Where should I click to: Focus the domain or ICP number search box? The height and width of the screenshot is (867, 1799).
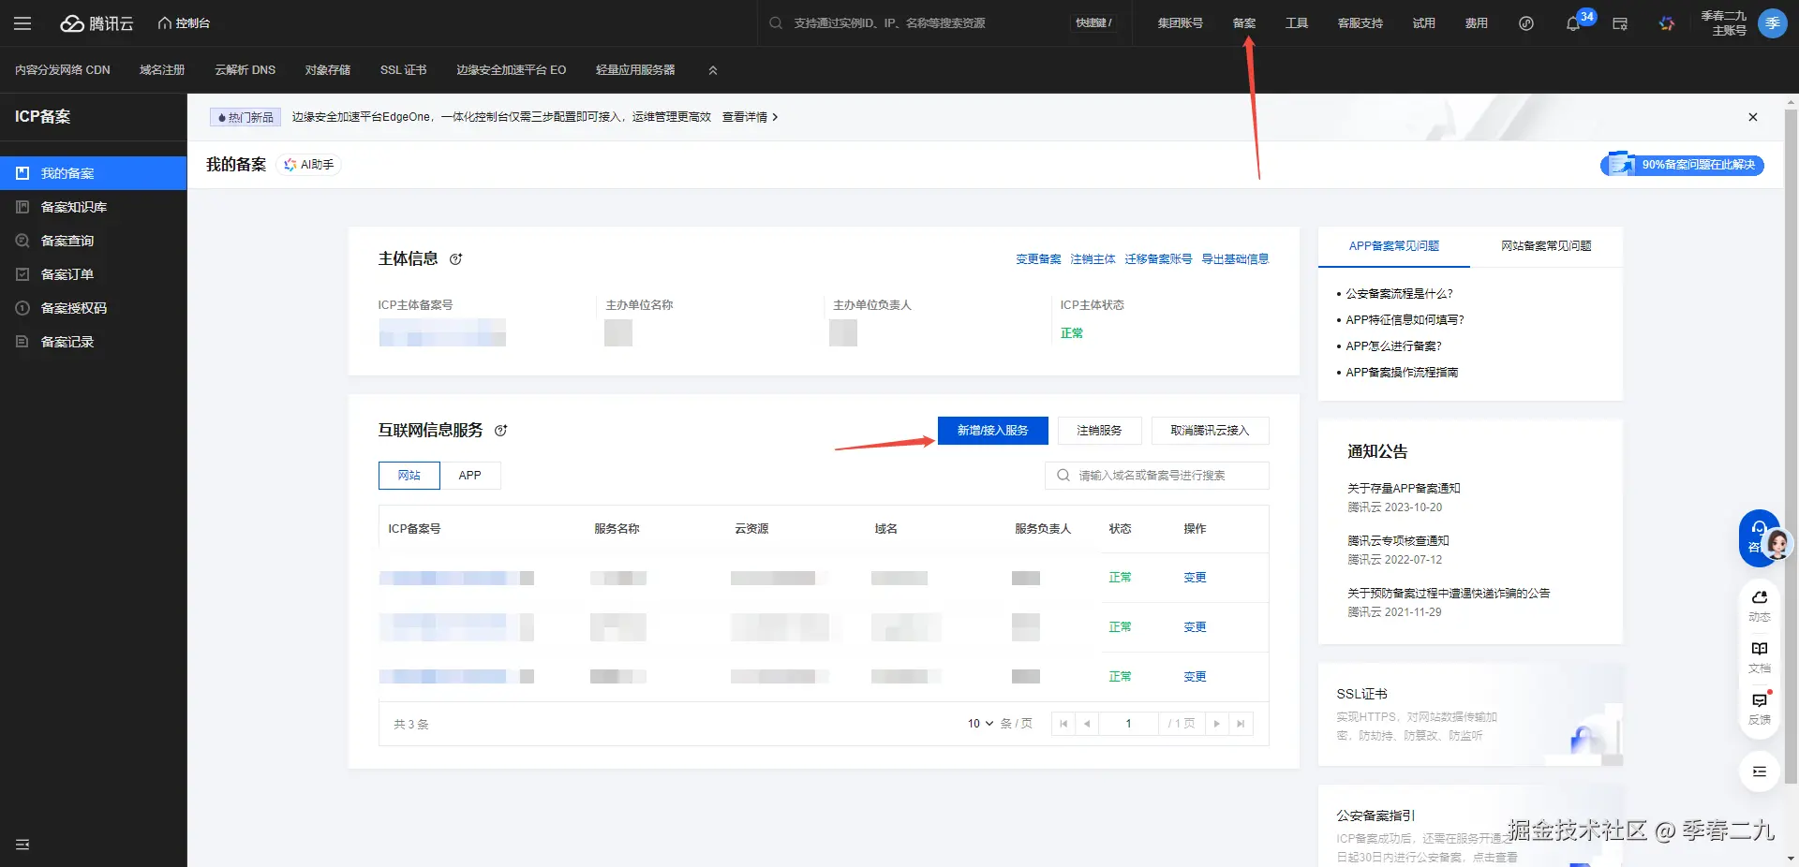tap(1157, 476)
